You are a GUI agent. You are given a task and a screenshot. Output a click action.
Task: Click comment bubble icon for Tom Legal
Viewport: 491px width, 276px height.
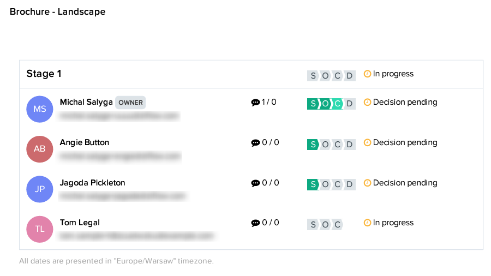point(255,223)
